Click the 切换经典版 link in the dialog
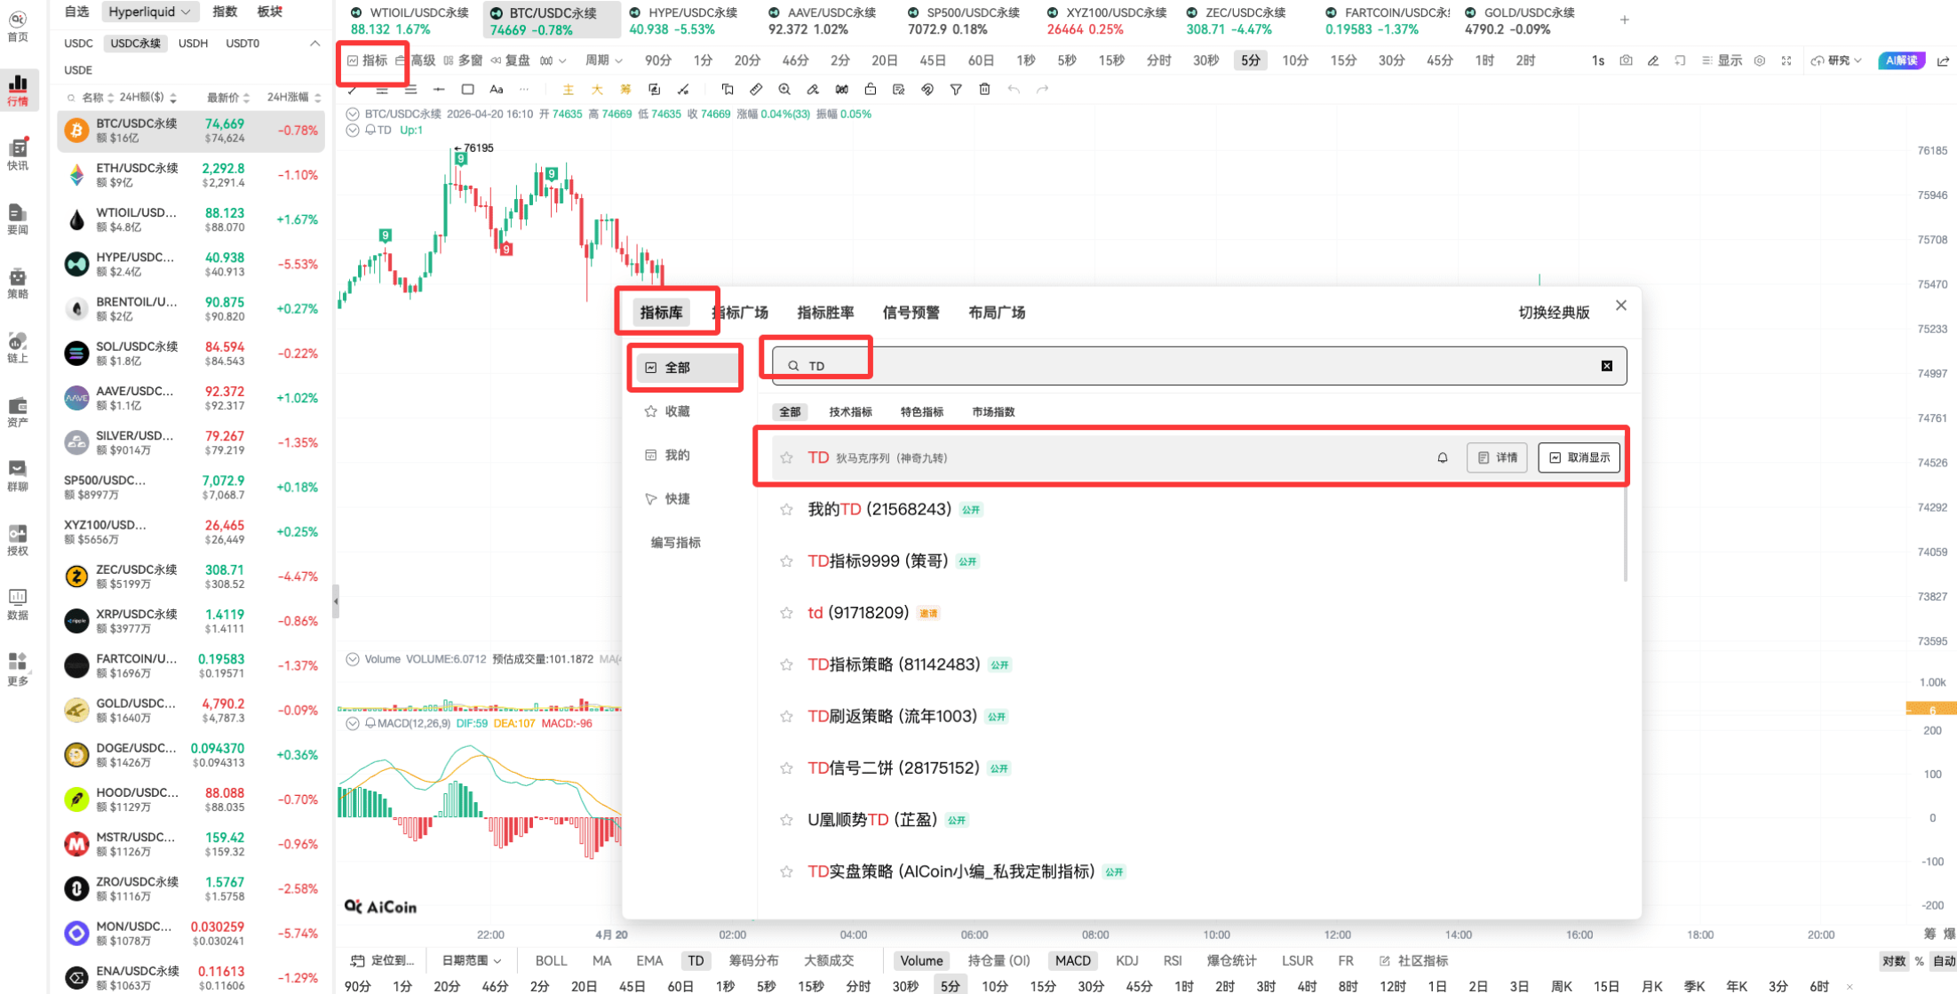Image resolution: width=1957 pixels, height=994 pixels. [x=1554, y=312]
